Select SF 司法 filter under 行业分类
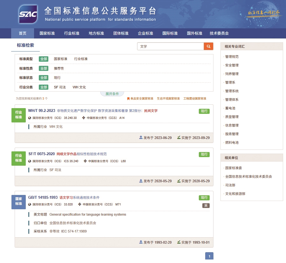 (x=60, y=87)
